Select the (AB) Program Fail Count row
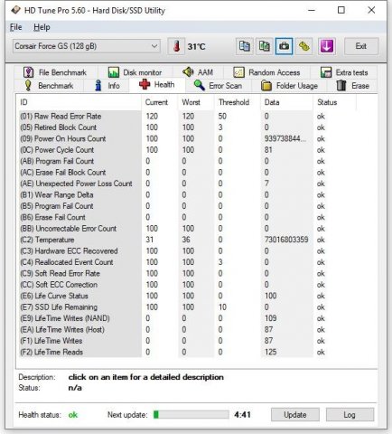 click(x=187, y=161)
